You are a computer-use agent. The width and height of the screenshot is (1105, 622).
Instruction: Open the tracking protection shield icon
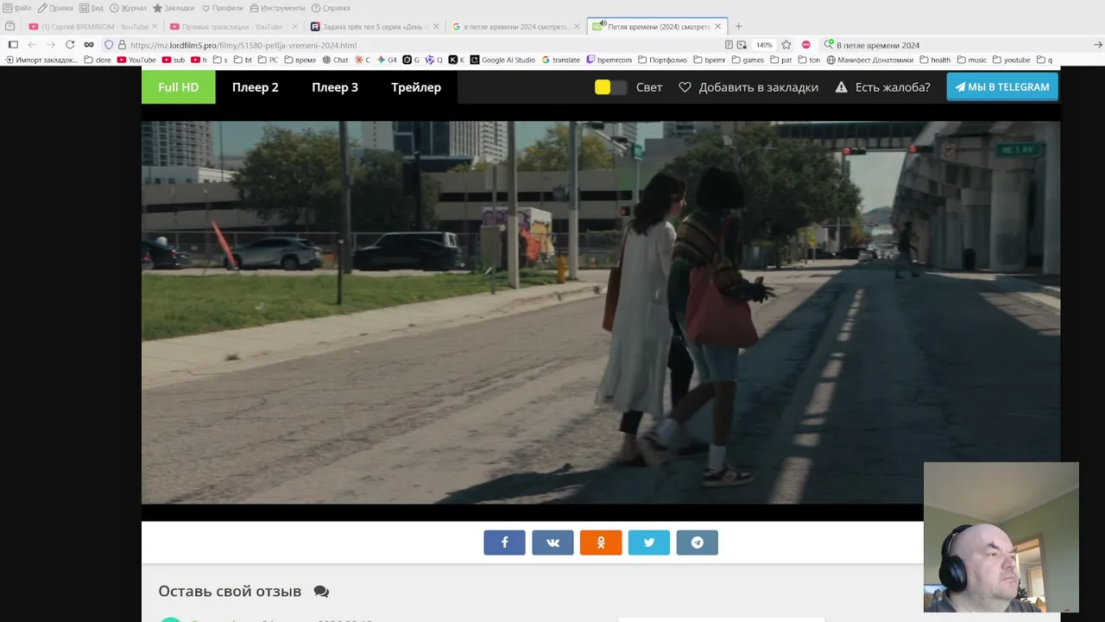(109, 45)
